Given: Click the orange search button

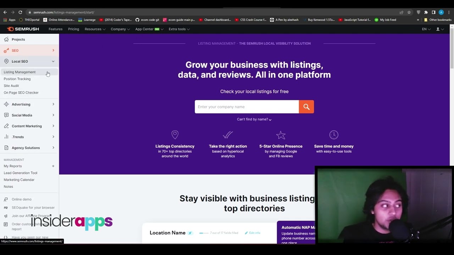Looking at the screenshot, I should point(306,107).
